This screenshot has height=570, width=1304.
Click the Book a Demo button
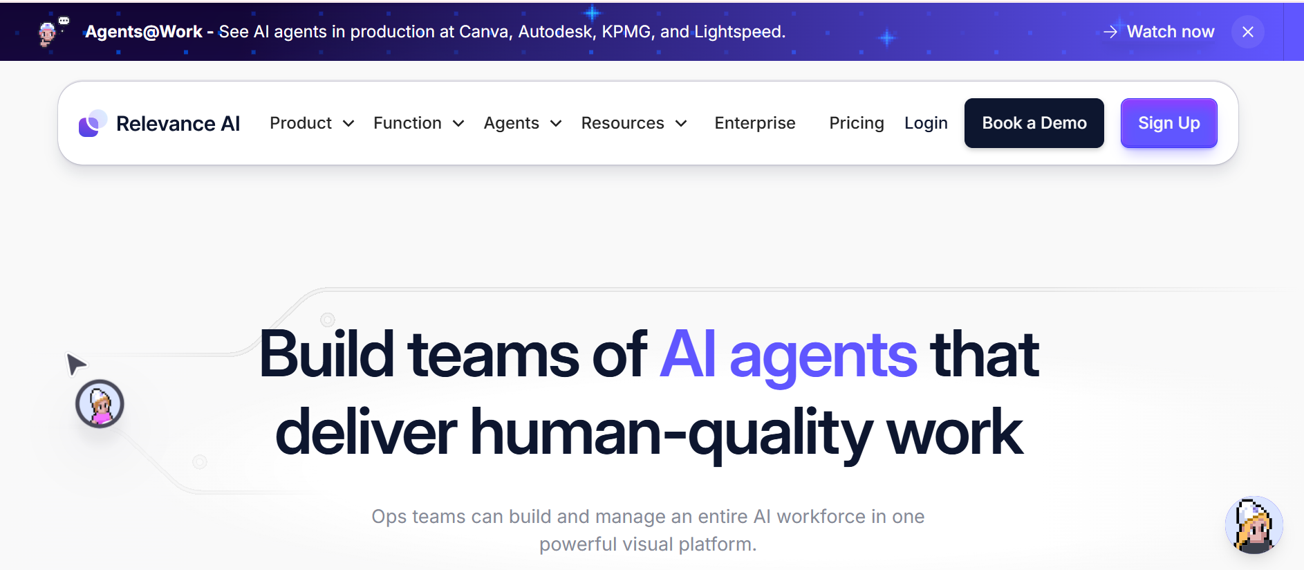(1034, 123)
